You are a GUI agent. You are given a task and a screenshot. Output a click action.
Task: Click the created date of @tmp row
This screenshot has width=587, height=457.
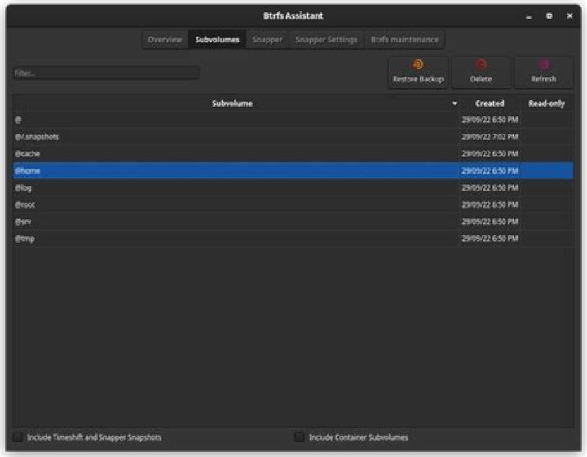click(490, 238)
